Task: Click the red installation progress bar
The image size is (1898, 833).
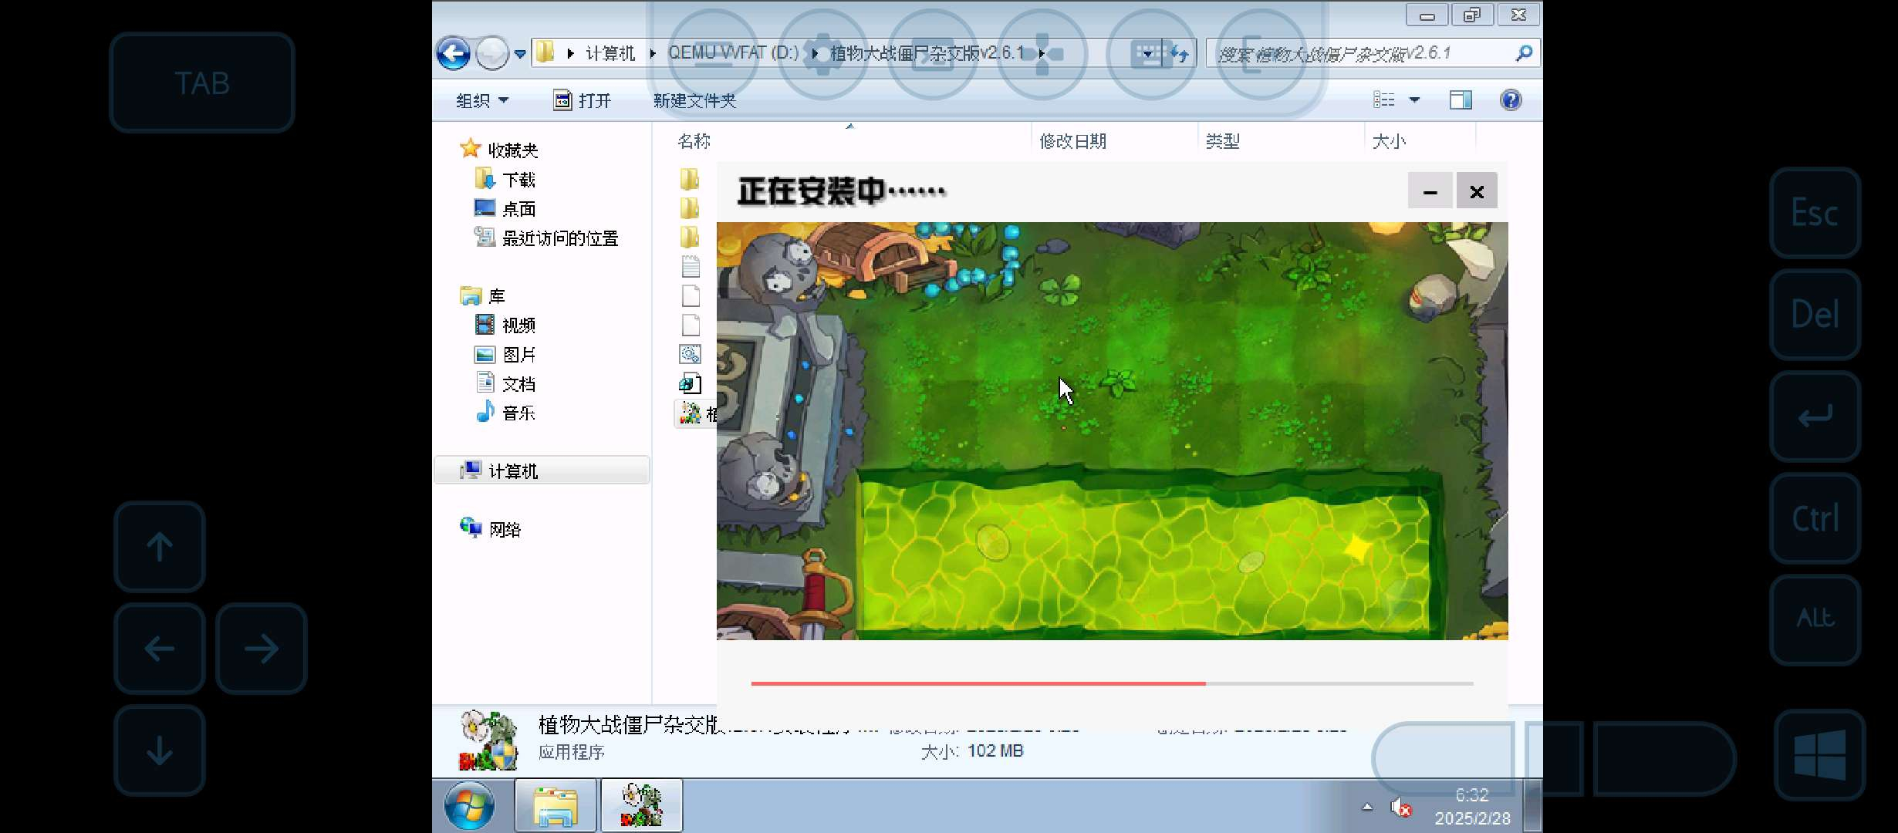Action: click(978, 683)
